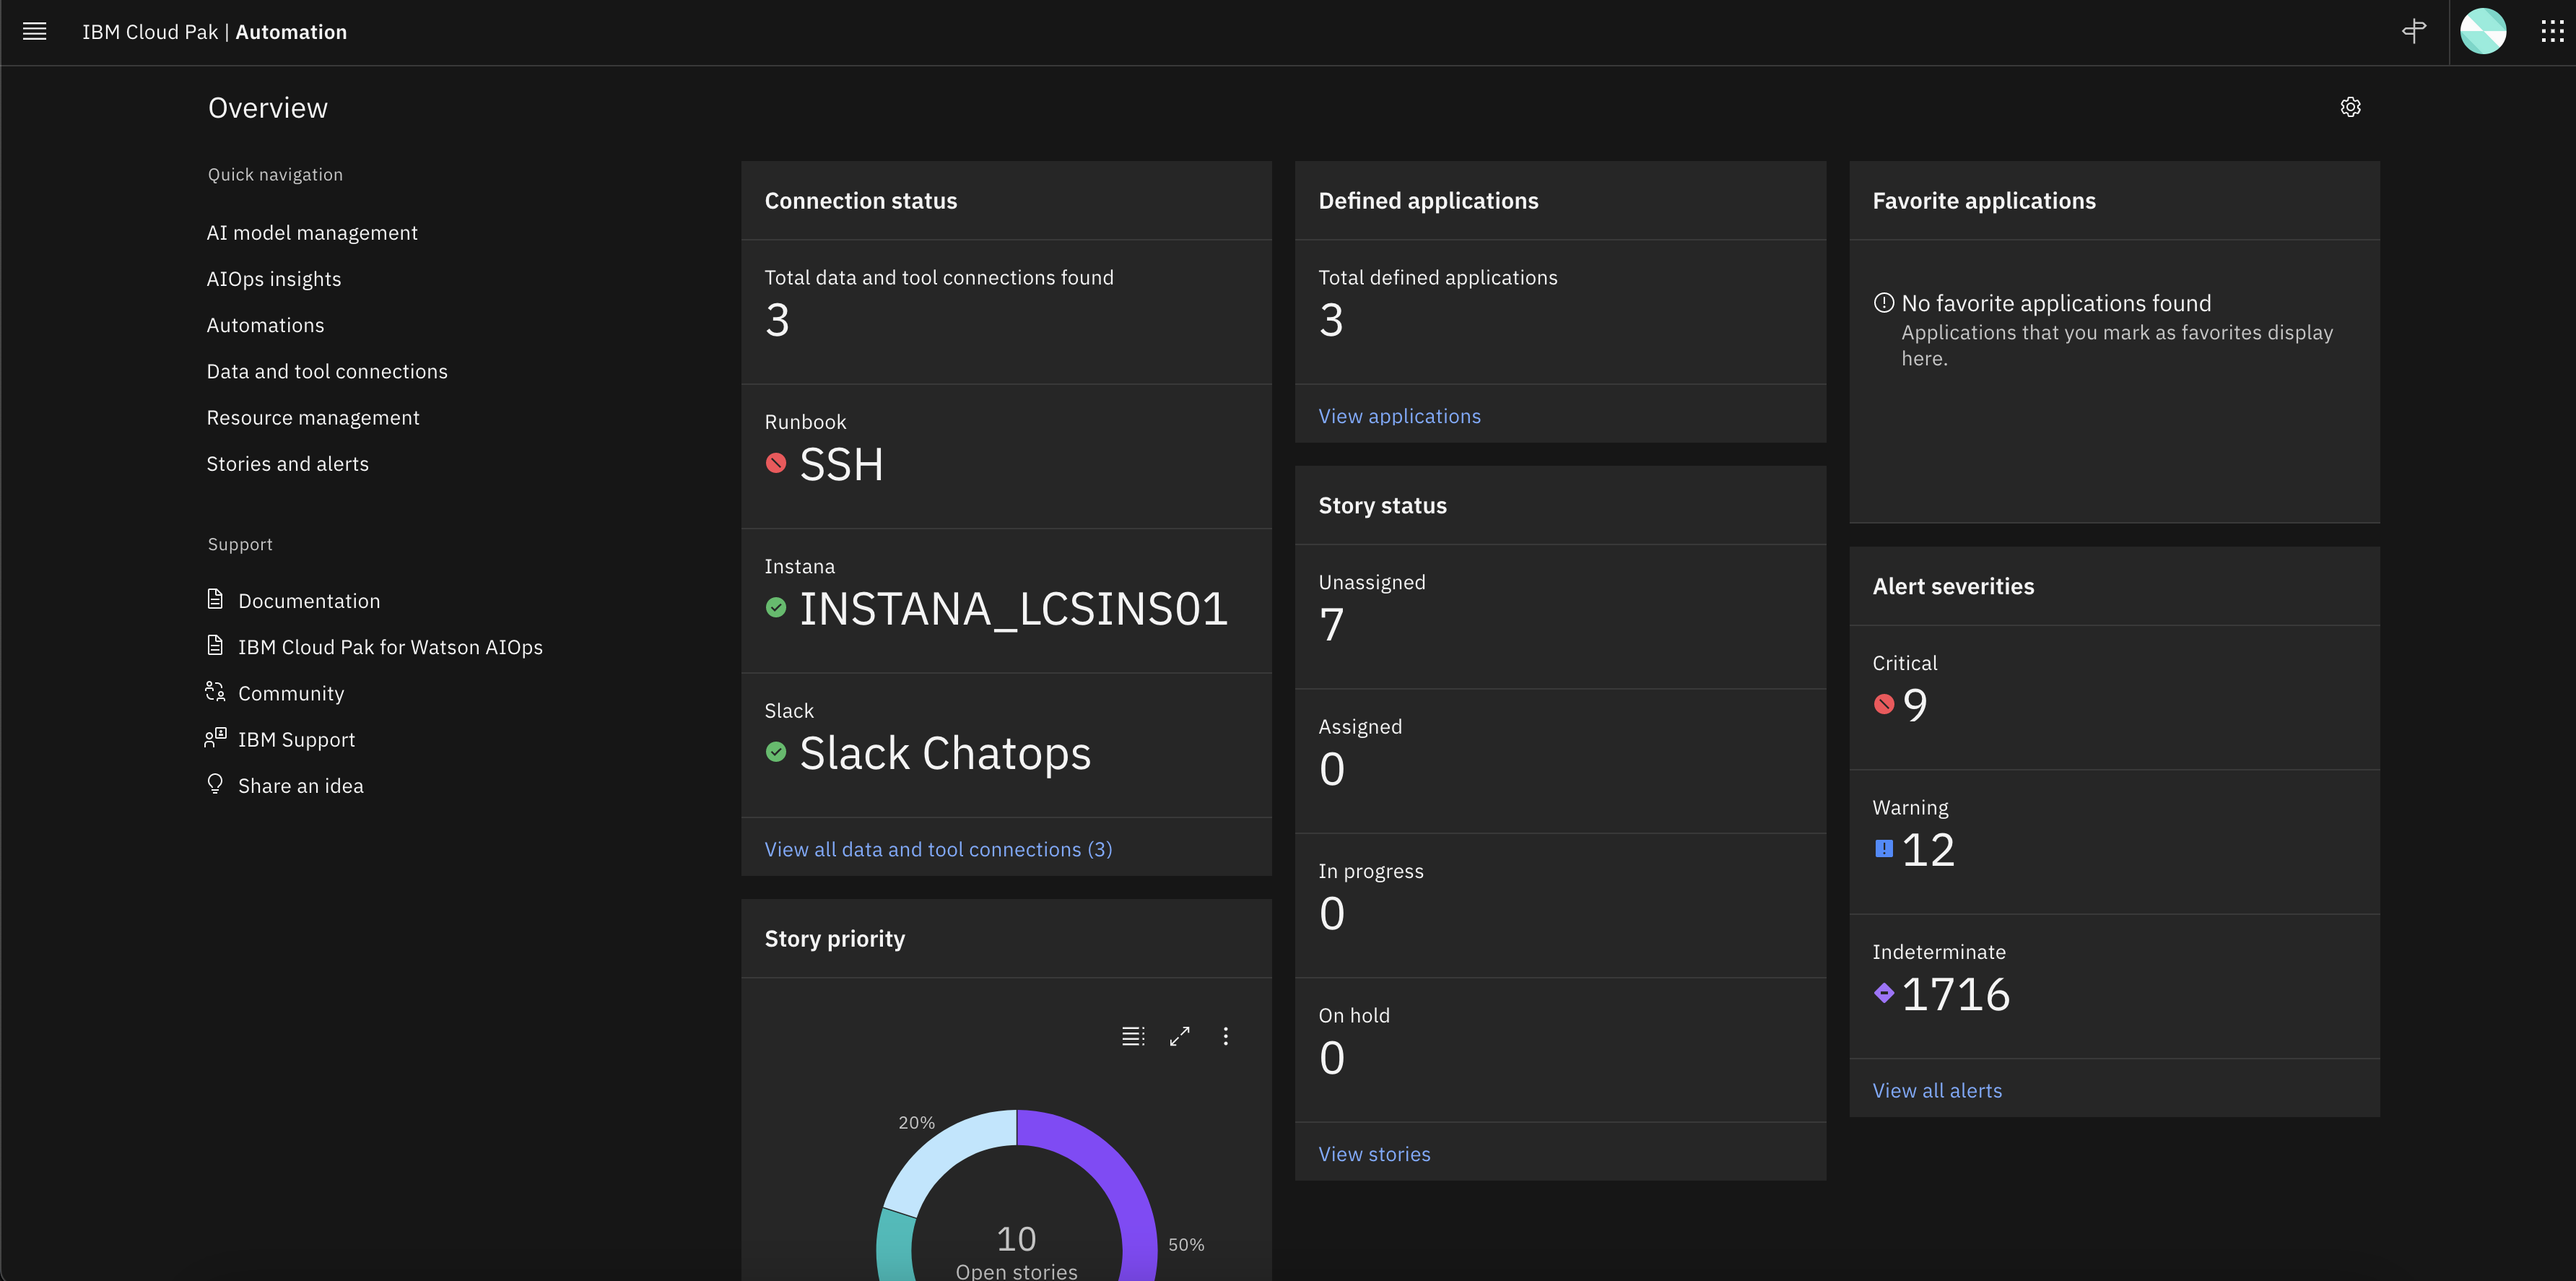View all data and tool connections (3)
This screenshot has height=1281, width=2576.
click(938, 849)
